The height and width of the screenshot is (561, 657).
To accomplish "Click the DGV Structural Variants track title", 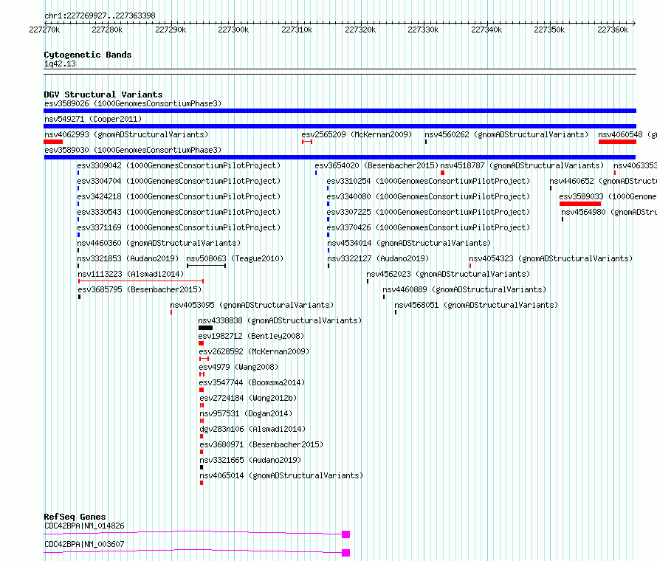I will point(103,94).
